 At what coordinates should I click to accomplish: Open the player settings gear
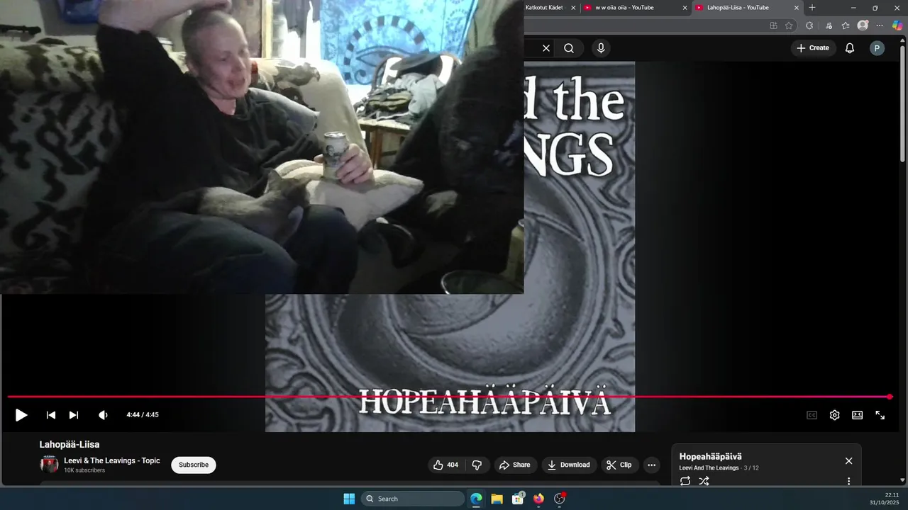point(834,415)
